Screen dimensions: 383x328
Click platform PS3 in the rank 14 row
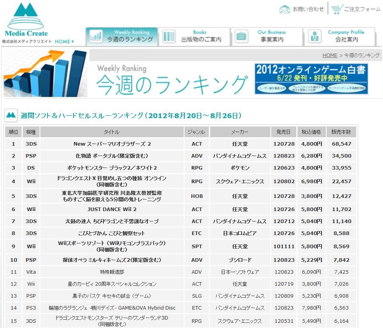coord(31,308)
